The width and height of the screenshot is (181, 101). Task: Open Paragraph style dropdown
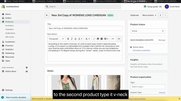56,39
